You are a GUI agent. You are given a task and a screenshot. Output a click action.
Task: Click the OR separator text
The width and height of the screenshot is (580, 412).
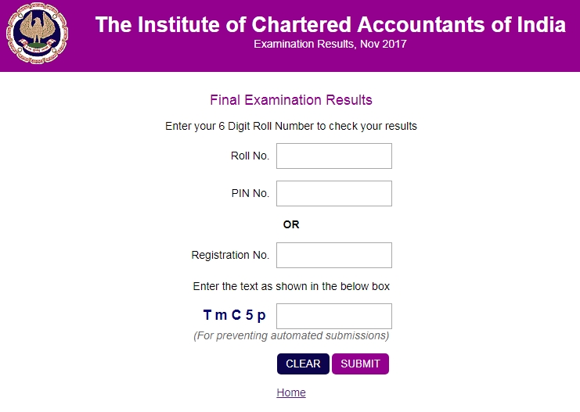(291, 224)
